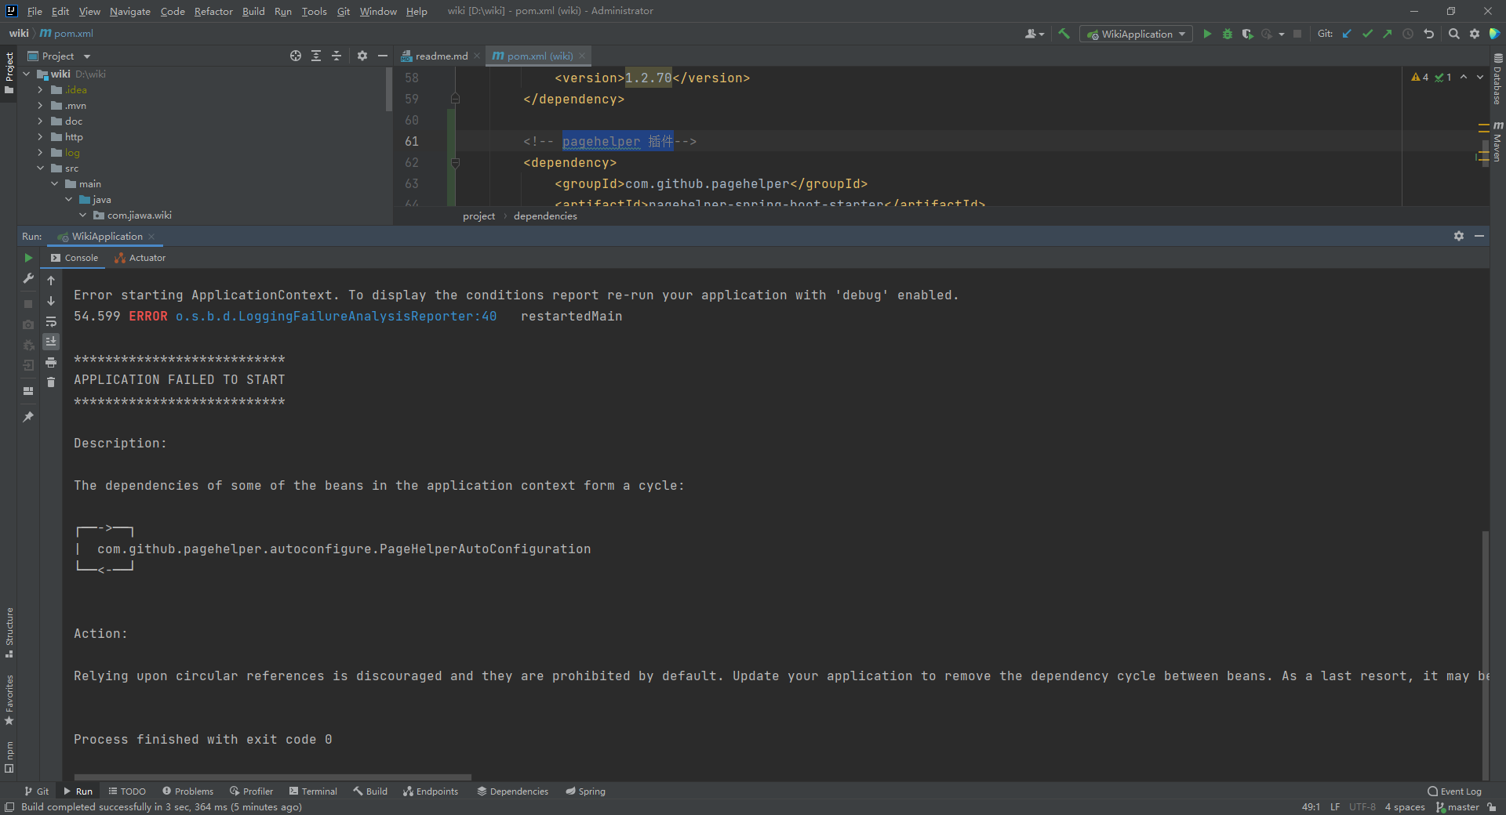Open Terminal tool window tab
The height and width of the screenshot is (815, 1506).
pyautogui.click(x=313, y=791)
